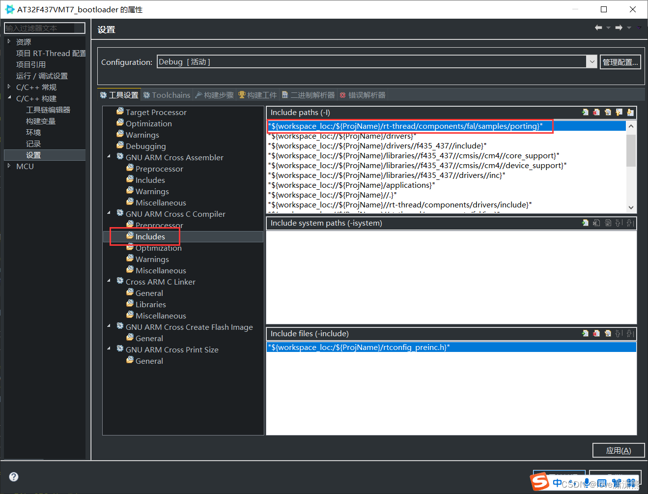This screenshot has width=648, height=494.
Task: Collapse the C/C++ 构建 node
Action: 9,98
